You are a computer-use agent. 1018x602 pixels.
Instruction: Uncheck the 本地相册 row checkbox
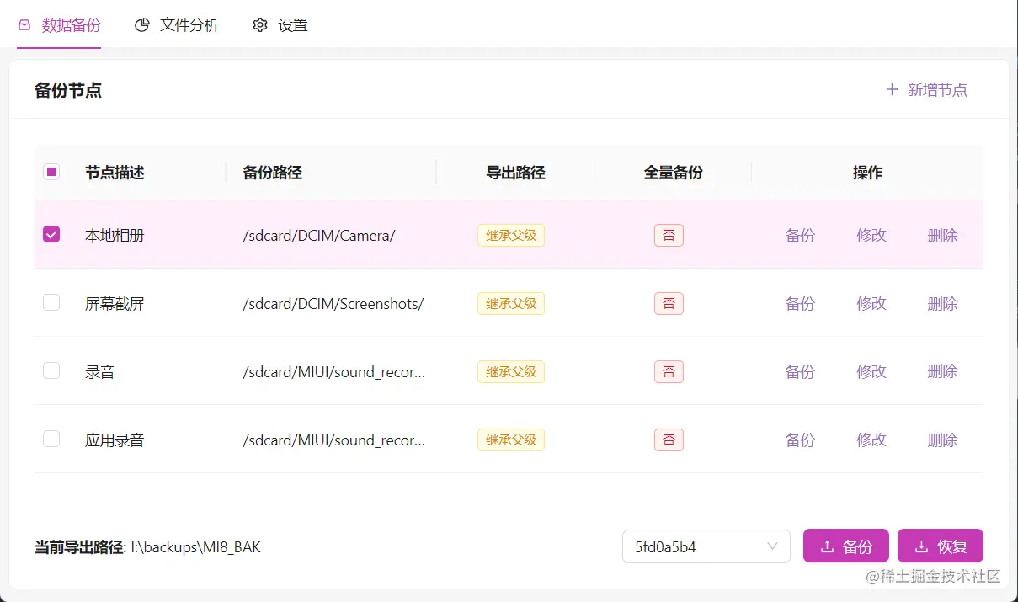click(x=51, y=234)
